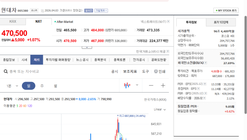Click help icon beside 한국거래소(KRX) 제공

coord(168,51)
